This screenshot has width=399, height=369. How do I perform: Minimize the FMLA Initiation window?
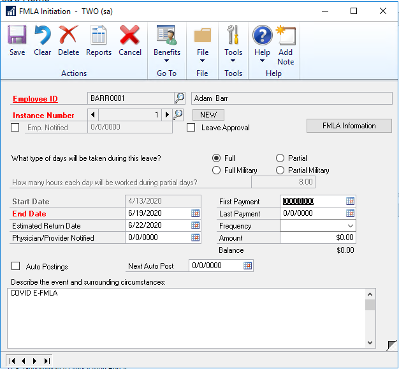point(325,11)
